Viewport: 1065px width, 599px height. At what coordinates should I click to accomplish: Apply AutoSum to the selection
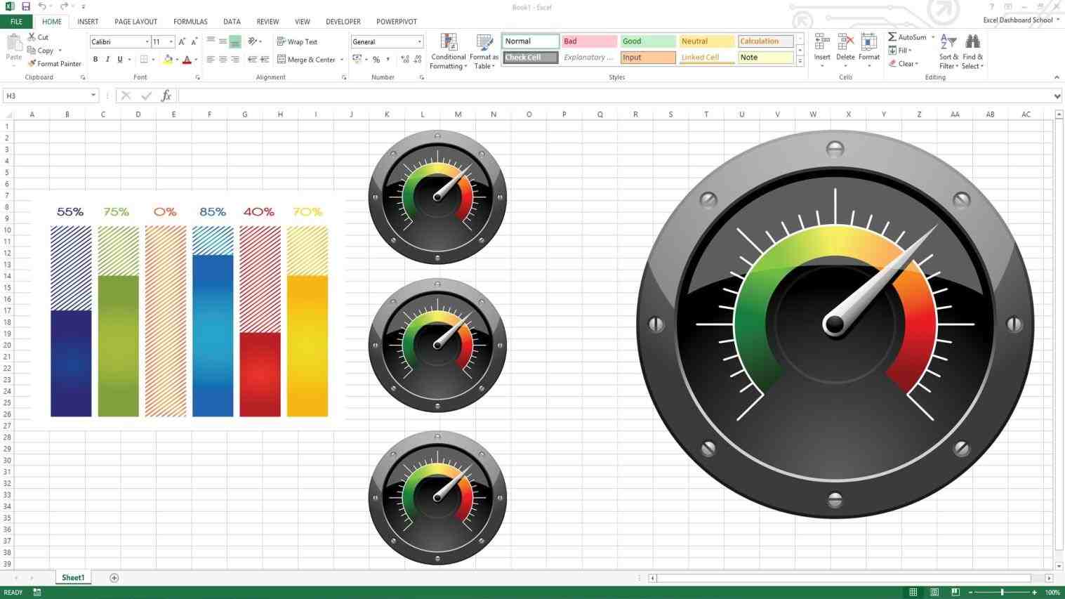[x=908, y=37]
